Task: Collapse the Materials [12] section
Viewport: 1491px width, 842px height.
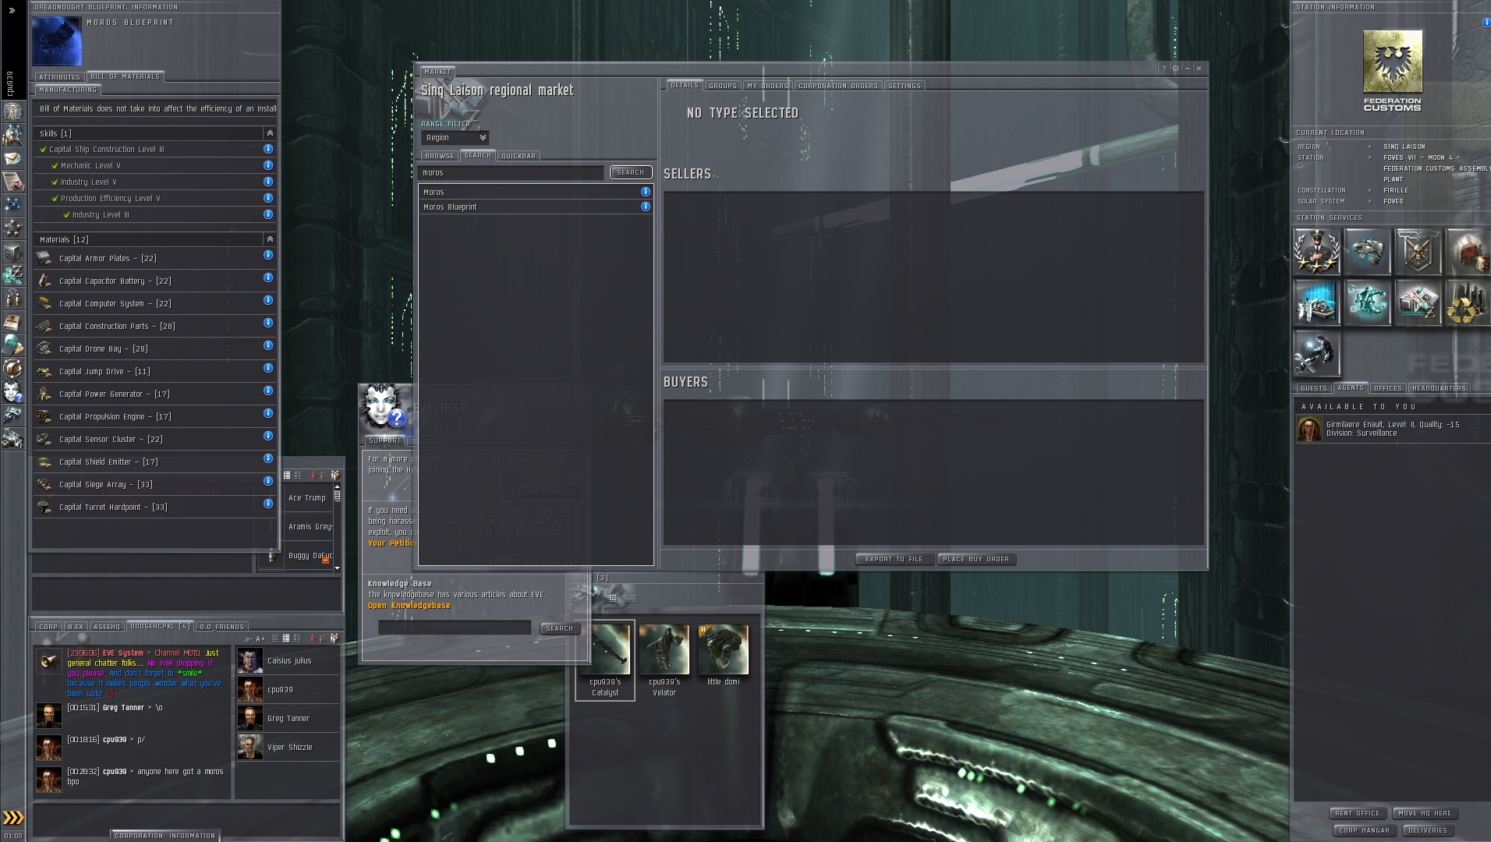Action: click(270, 239)
